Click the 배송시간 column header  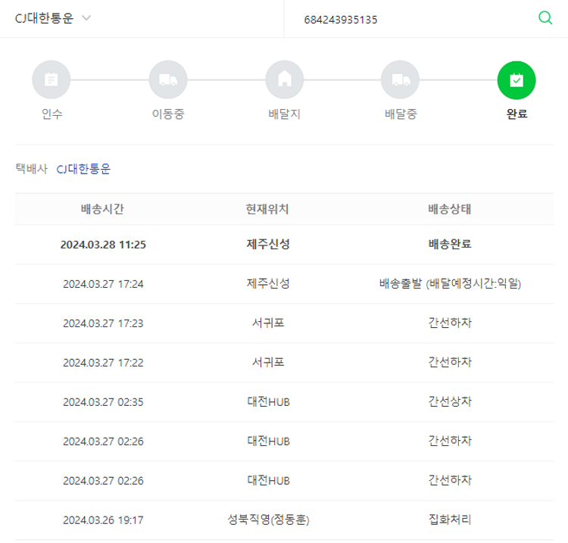pyautogui.click(x=102, y=209)
